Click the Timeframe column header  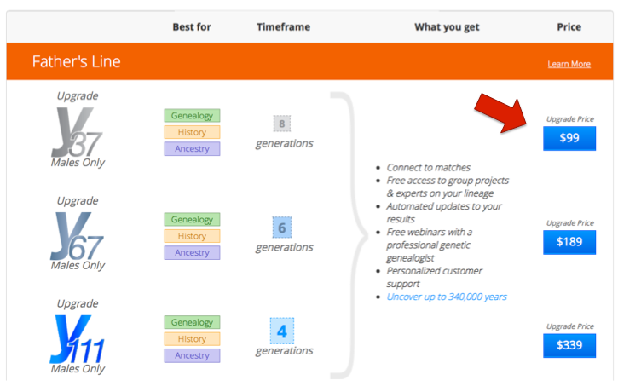tap(283, 26)
